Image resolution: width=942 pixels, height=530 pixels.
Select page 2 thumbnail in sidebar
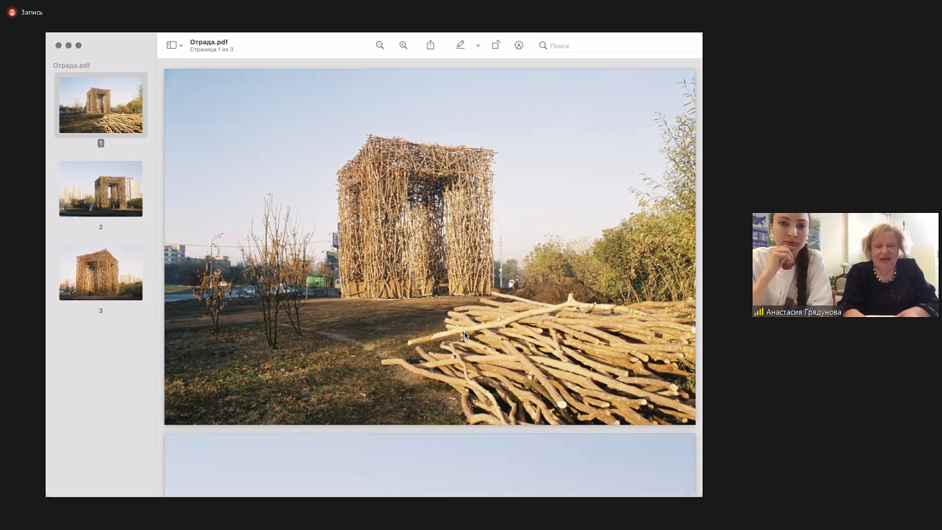(100, 188)
